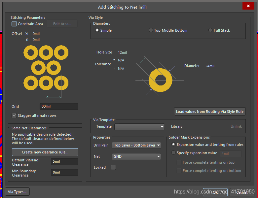Click Load values from Routing Via Style Rule
Screen dimensions: 258x198
[209, 112]
